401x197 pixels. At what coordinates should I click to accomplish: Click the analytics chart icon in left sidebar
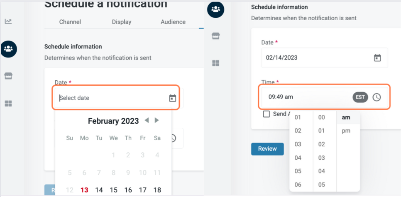click(x=8, y=21)
